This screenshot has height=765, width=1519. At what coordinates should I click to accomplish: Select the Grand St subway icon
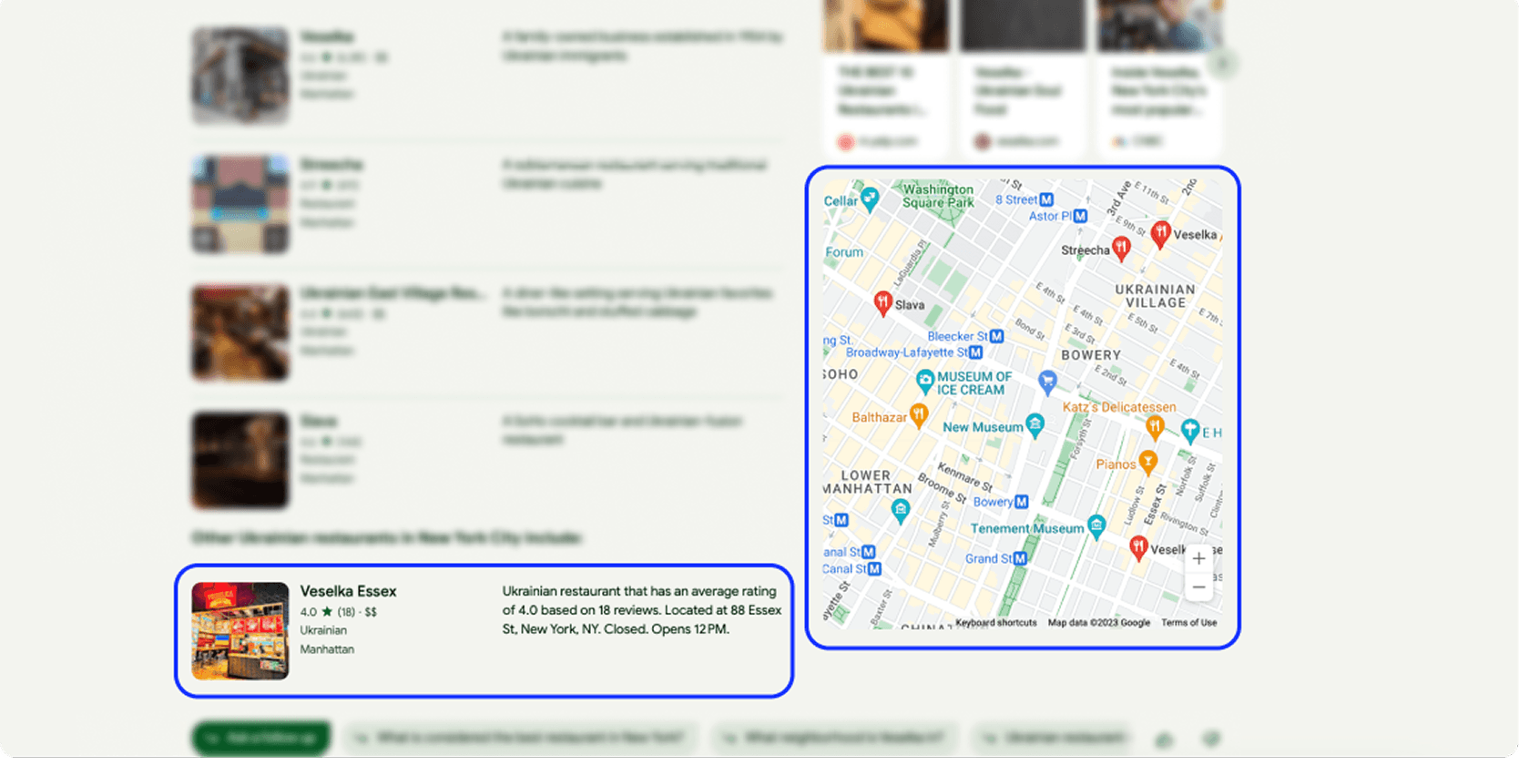1020,558
